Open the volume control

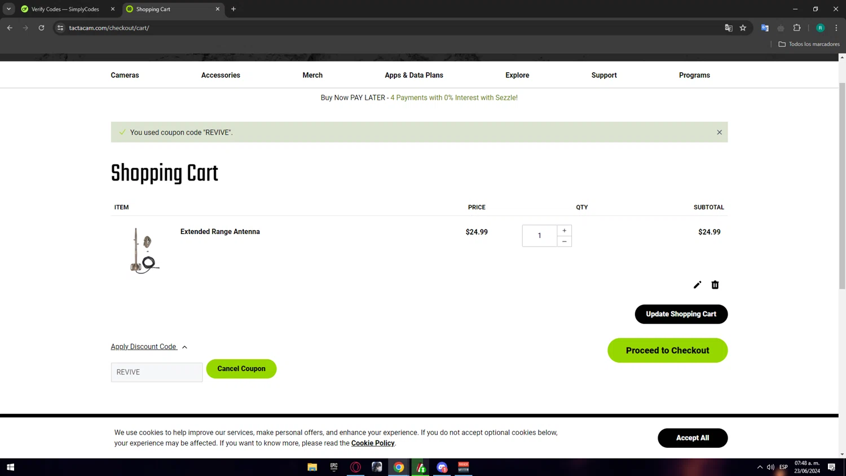pyautogui.click(x=770, y=467)
